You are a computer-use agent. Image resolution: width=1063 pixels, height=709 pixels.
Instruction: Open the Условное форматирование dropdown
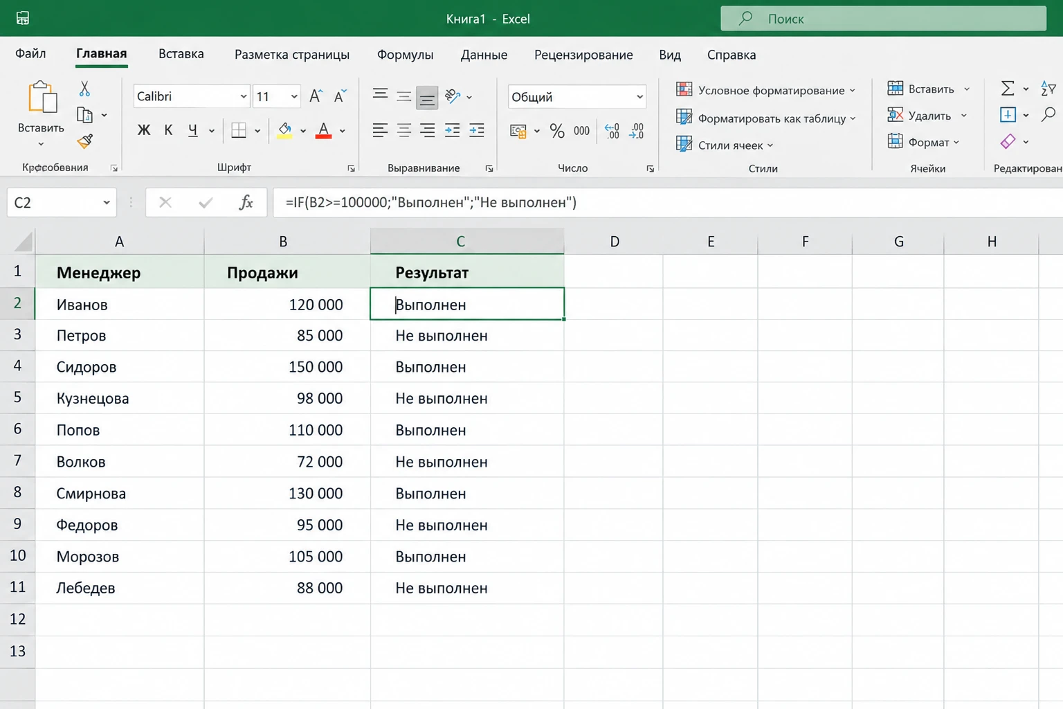[766, 90]
